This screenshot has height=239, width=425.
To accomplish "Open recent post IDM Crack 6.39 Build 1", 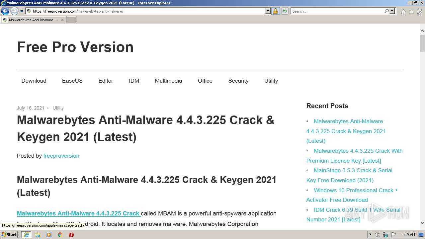I will (x=353, y=214).
